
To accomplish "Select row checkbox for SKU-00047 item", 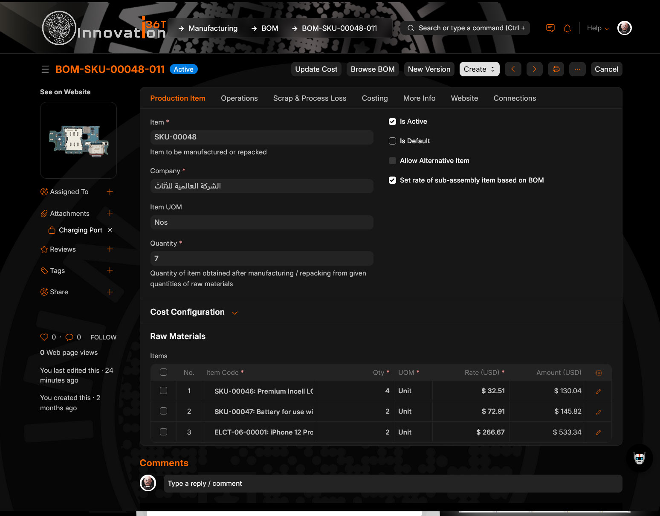I will click(x=163, y=411).
